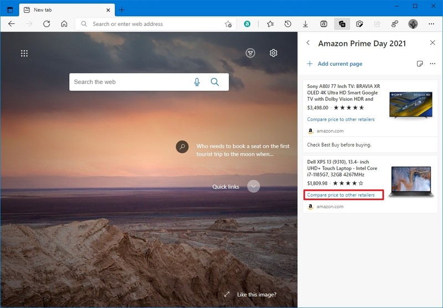
Task: Open new tab page settings gear
Action: click(x=273, y=53)
